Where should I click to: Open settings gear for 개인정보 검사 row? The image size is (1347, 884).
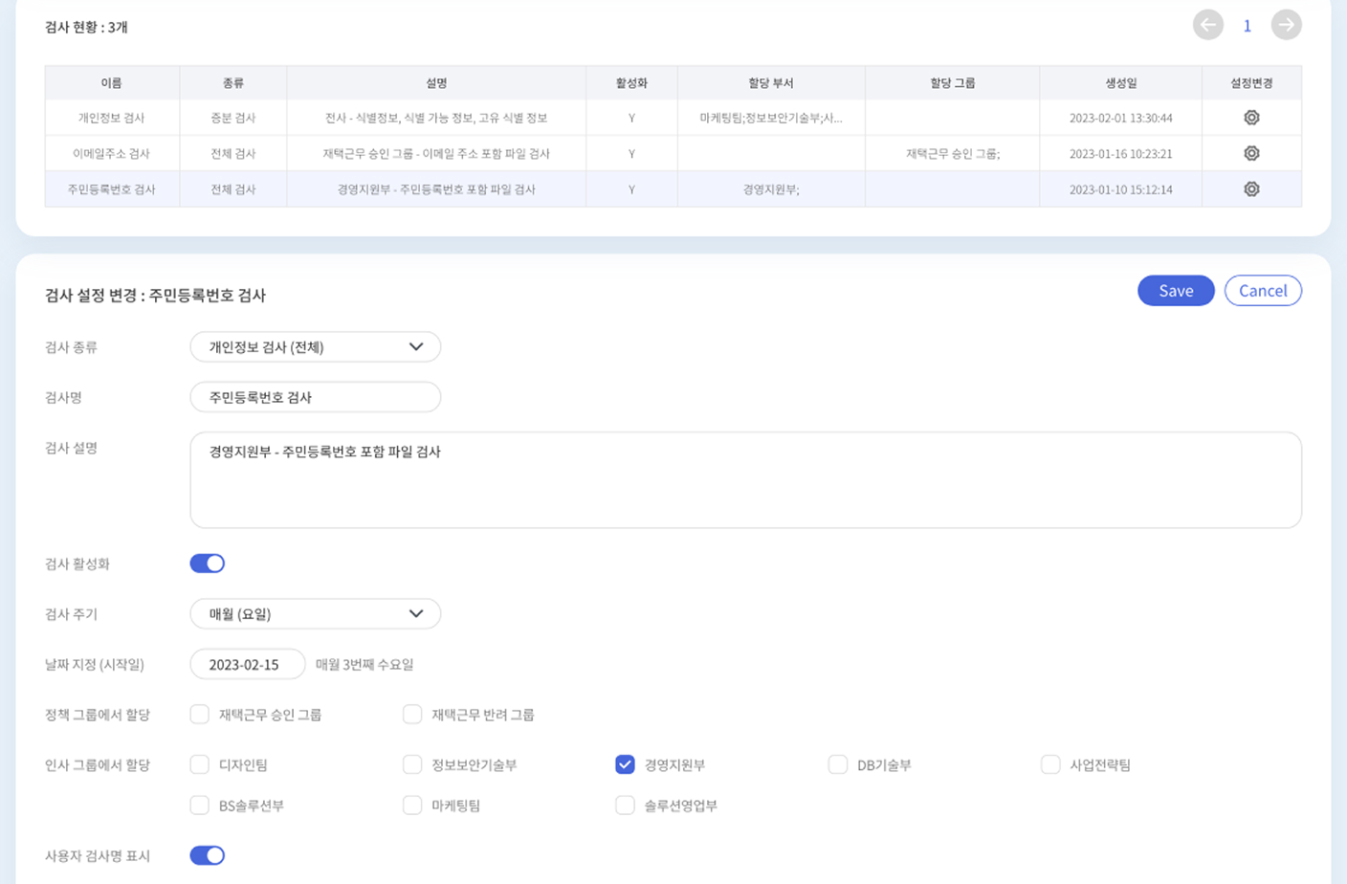1250,118
